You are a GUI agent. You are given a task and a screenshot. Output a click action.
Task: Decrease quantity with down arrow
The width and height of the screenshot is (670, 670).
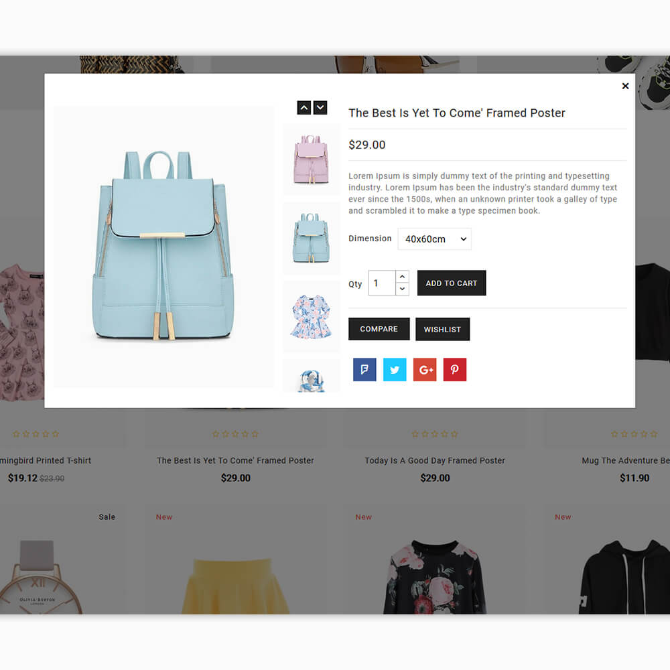tap(402, 289)
